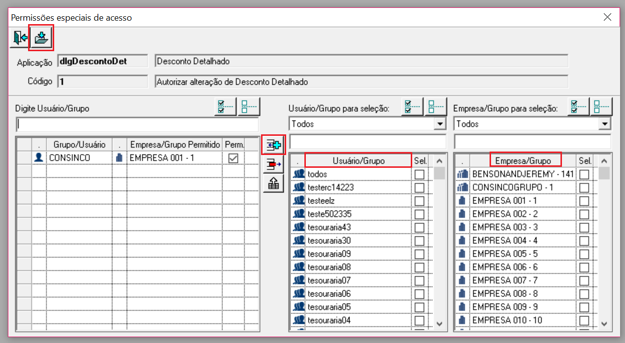Deselect all above Digite Usuário/Grupo grid

pos(249,107)
